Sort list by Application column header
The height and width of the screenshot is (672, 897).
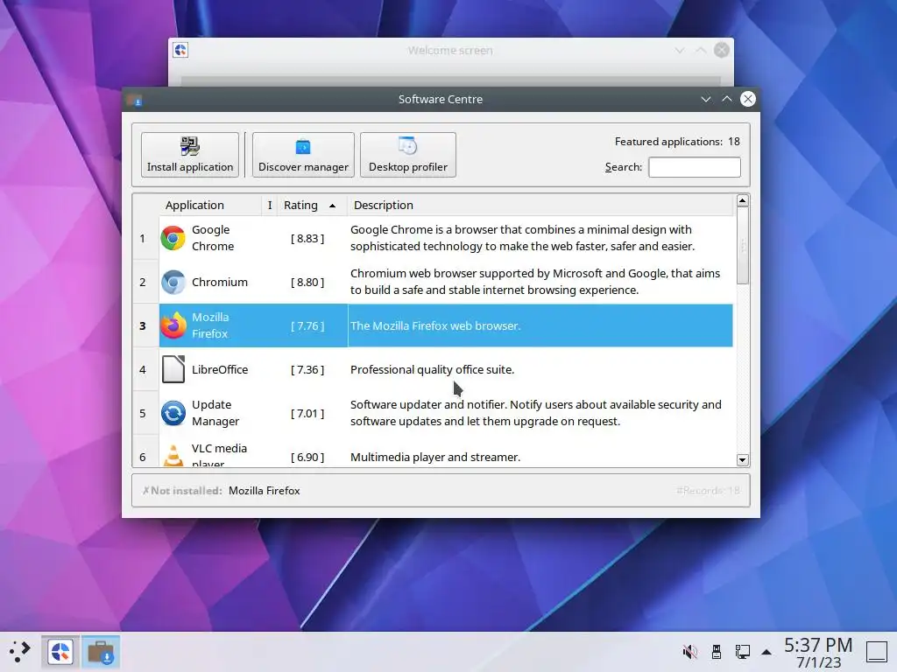pos(194,205)
